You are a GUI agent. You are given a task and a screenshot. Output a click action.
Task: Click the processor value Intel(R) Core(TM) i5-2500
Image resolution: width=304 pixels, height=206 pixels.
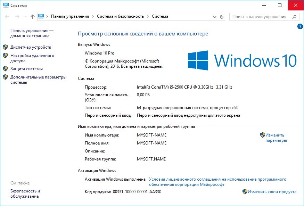click(x=184, y=87)
